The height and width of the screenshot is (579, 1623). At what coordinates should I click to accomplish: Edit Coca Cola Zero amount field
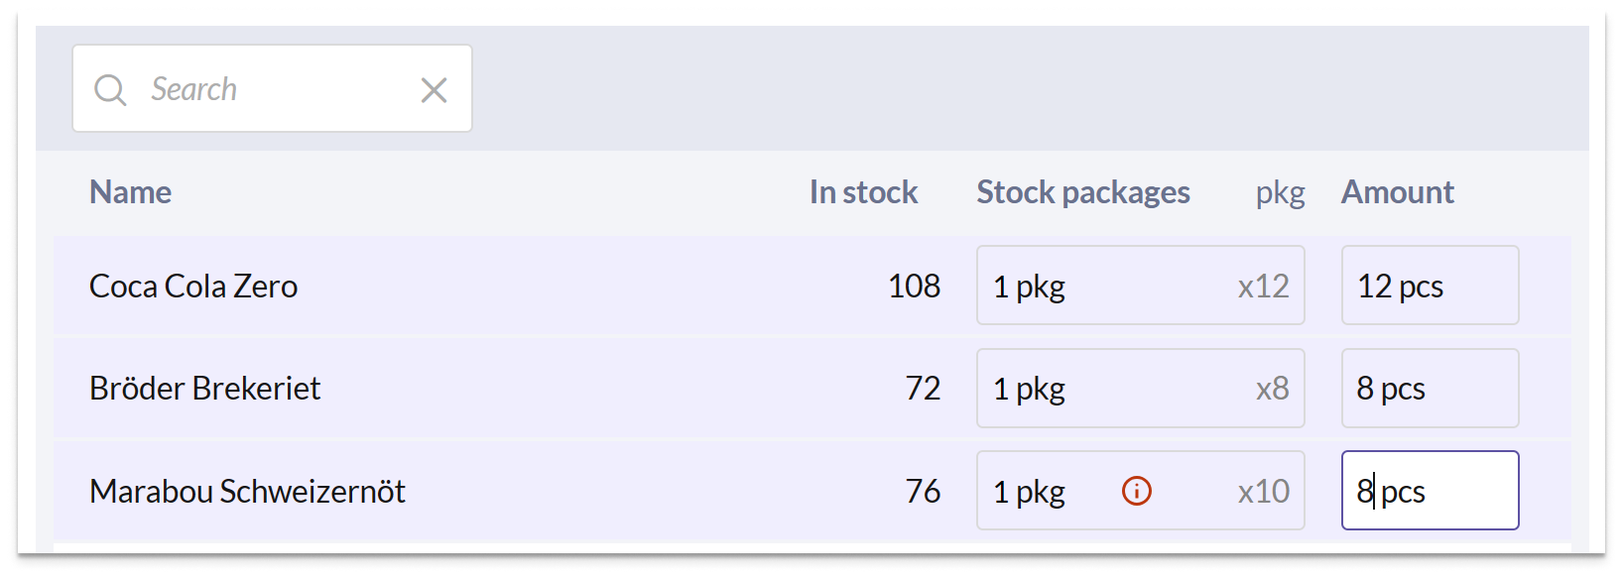coord(1431,286)
